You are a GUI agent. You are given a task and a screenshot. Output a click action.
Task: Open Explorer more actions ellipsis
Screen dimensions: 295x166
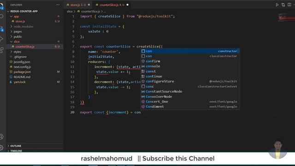58,5
